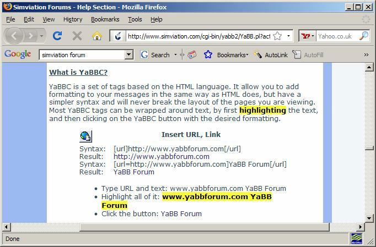This screenshot has height=247, width=376.
Task: Click the status bar security icon
Action: (x=357, y=239)
